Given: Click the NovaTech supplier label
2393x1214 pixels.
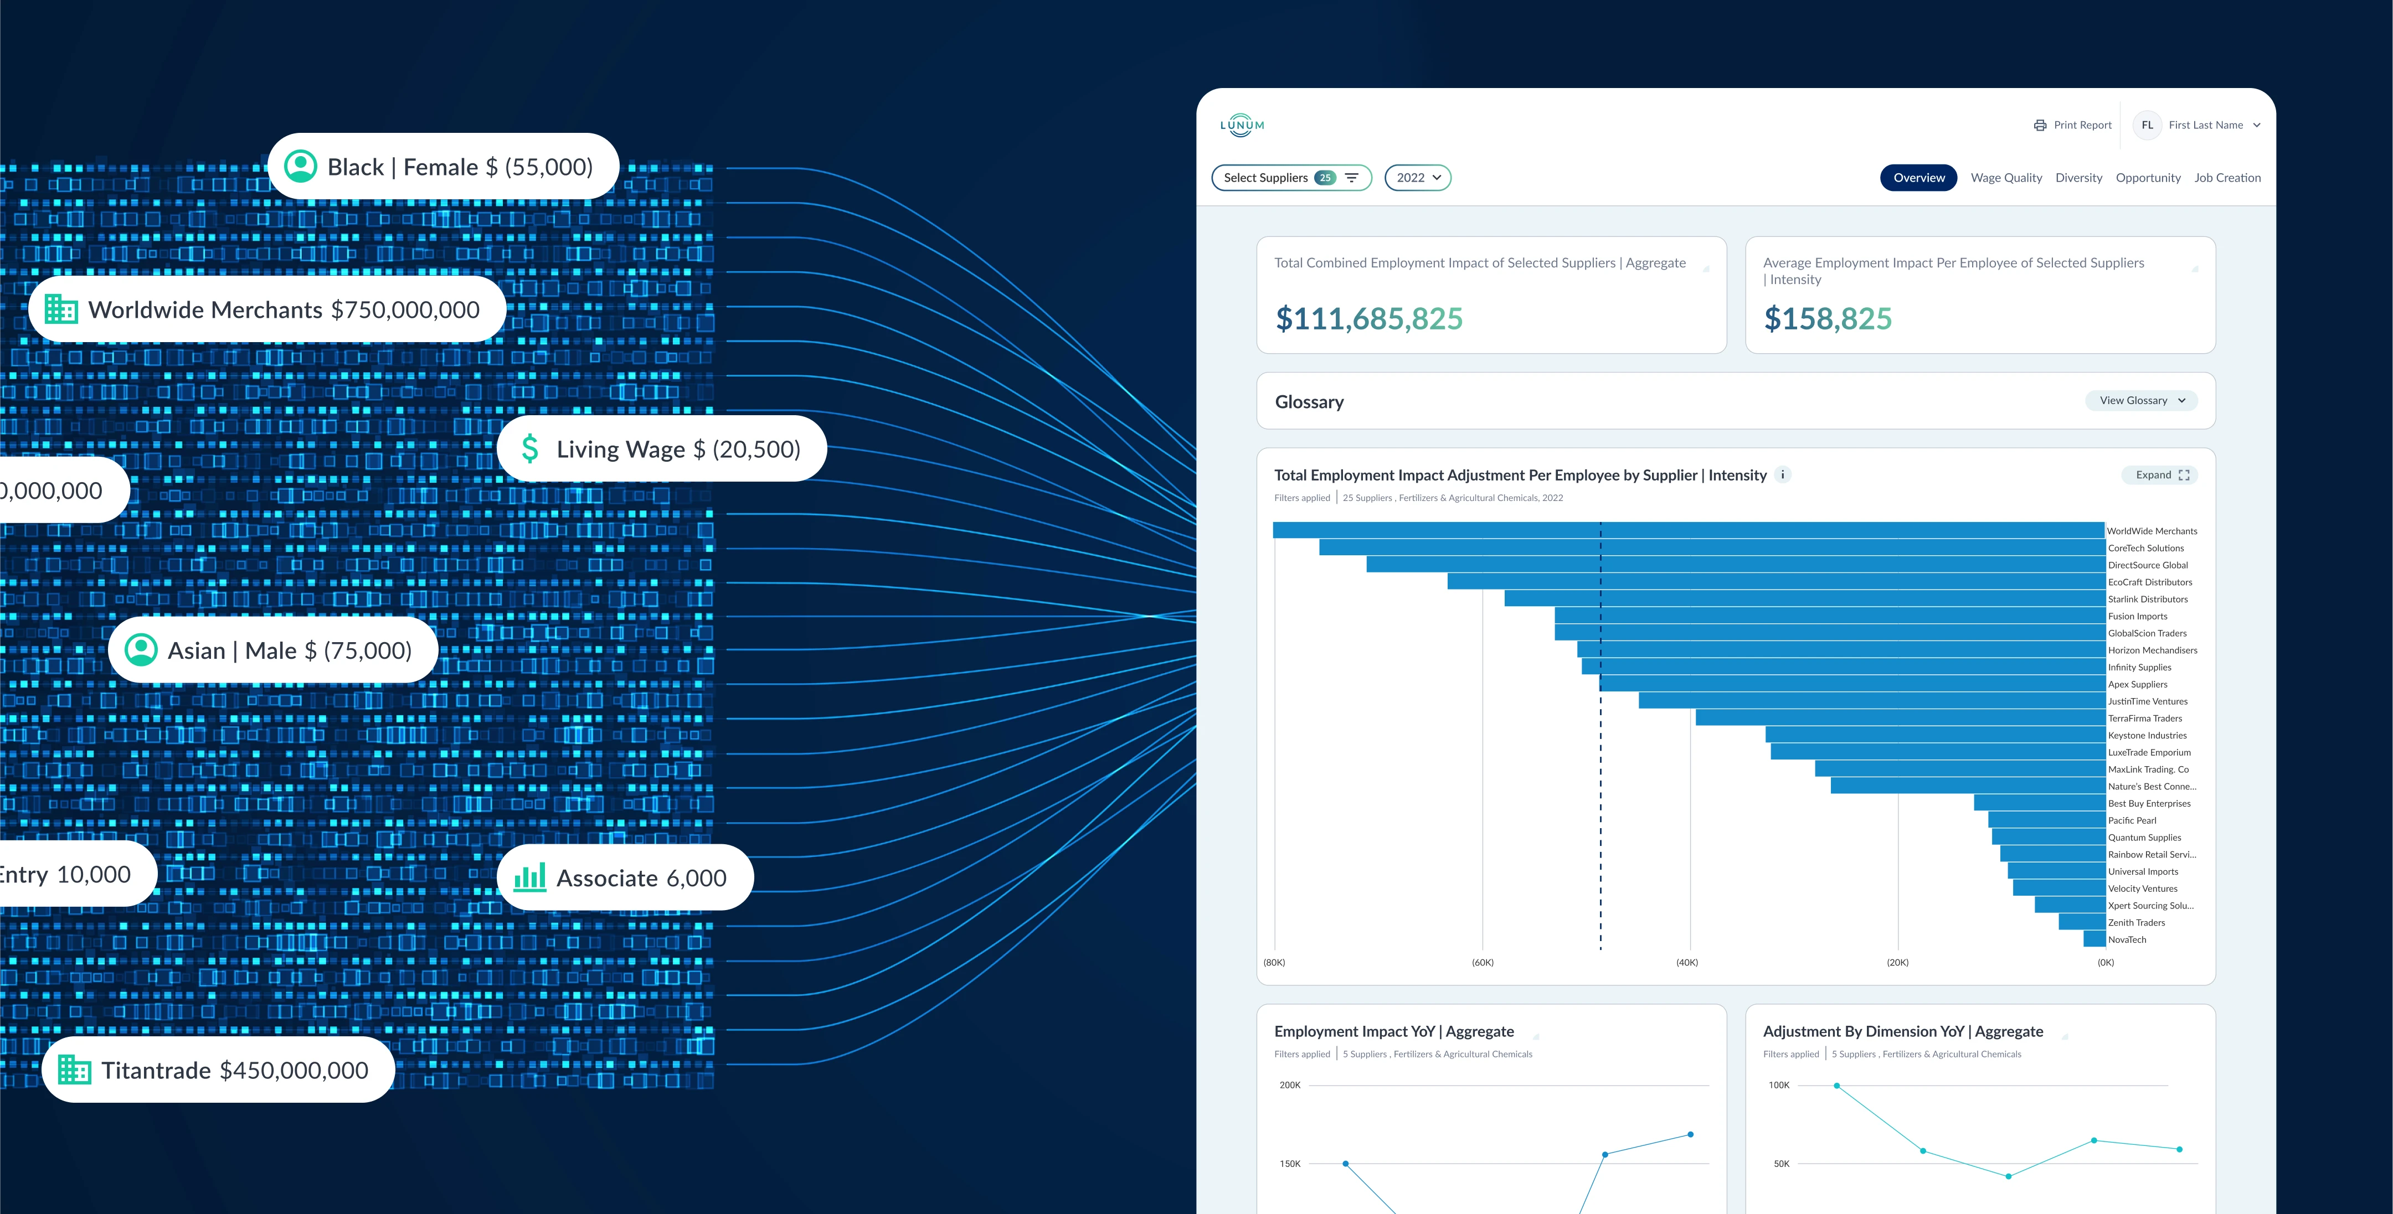Looking at the screenshot, I should tap(2127, 940).
